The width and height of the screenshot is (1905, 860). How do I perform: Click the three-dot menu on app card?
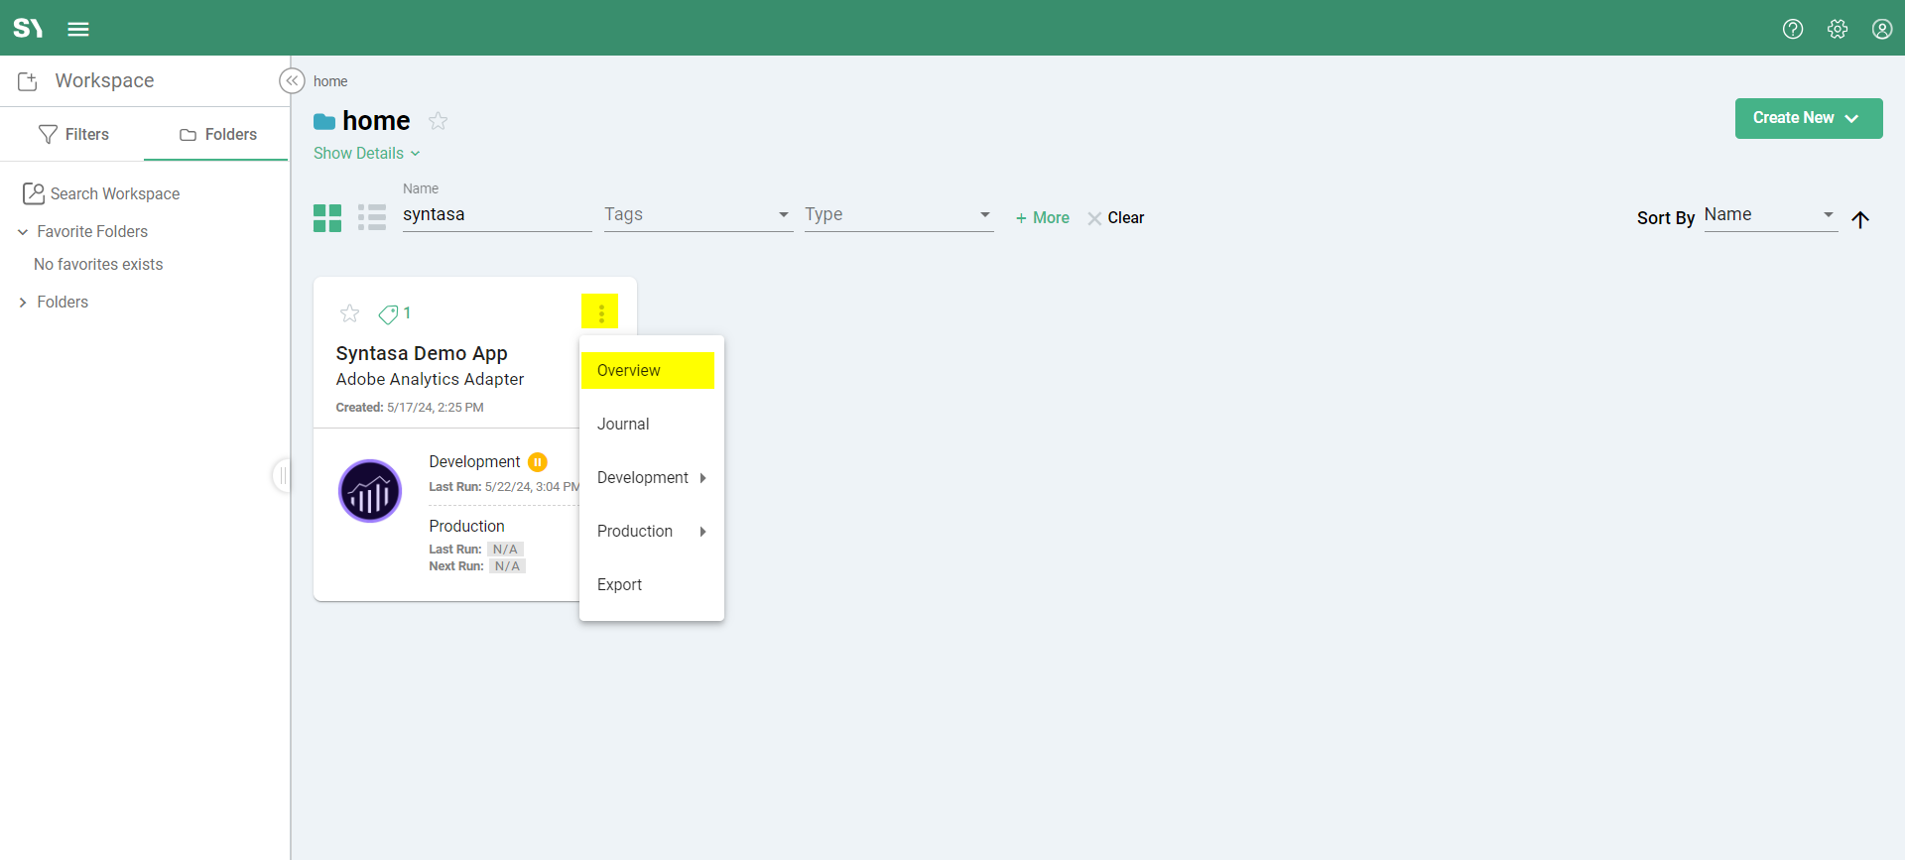point(600,312)
